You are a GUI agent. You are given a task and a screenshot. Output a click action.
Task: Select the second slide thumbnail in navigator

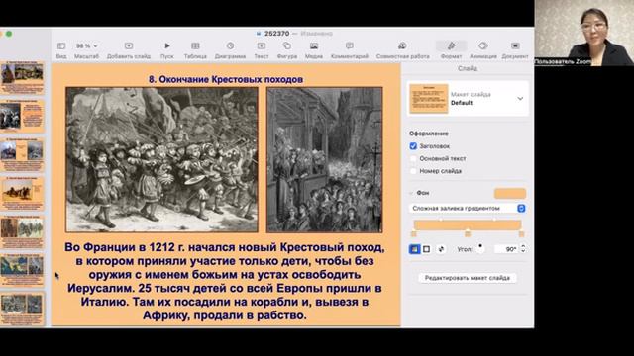point(22,116)
